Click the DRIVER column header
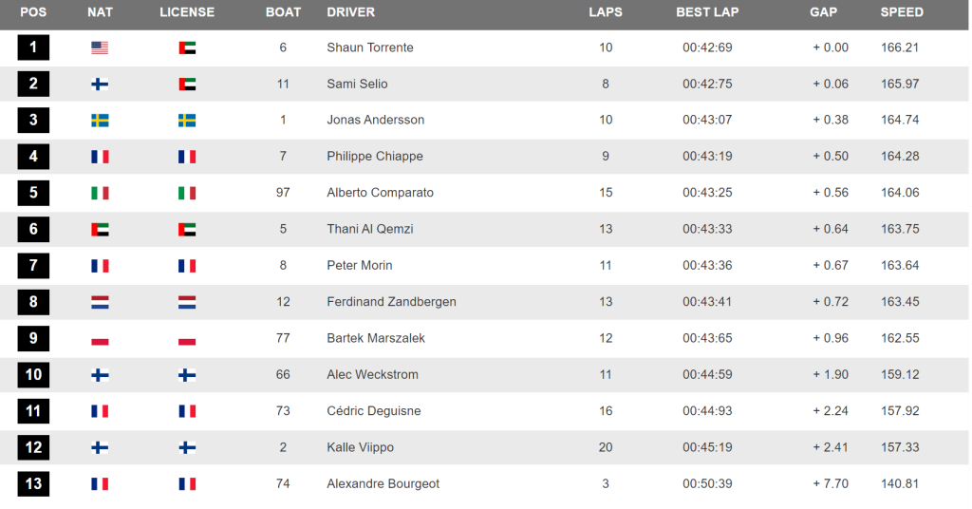Screen dimensions: 972x509 click(x=351, y=12)
